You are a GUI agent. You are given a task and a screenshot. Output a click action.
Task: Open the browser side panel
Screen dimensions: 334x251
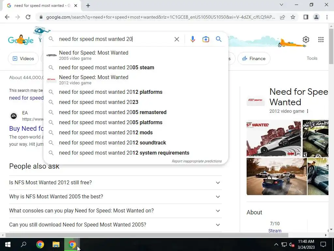[306, 17]
